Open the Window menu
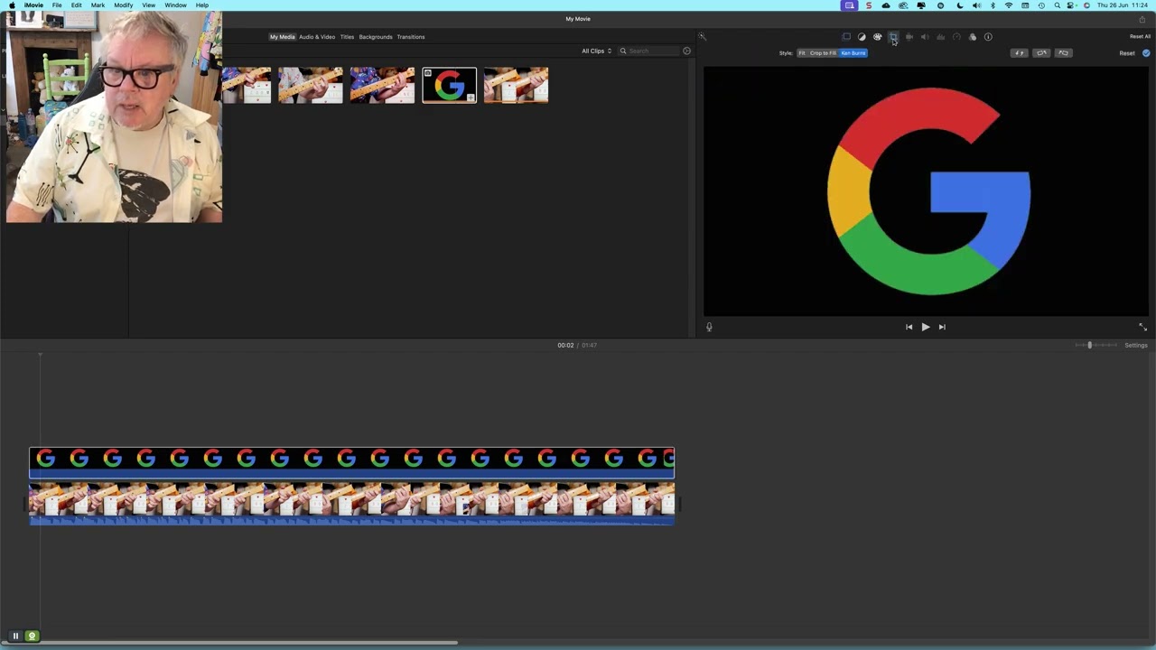 pos(175,5)
